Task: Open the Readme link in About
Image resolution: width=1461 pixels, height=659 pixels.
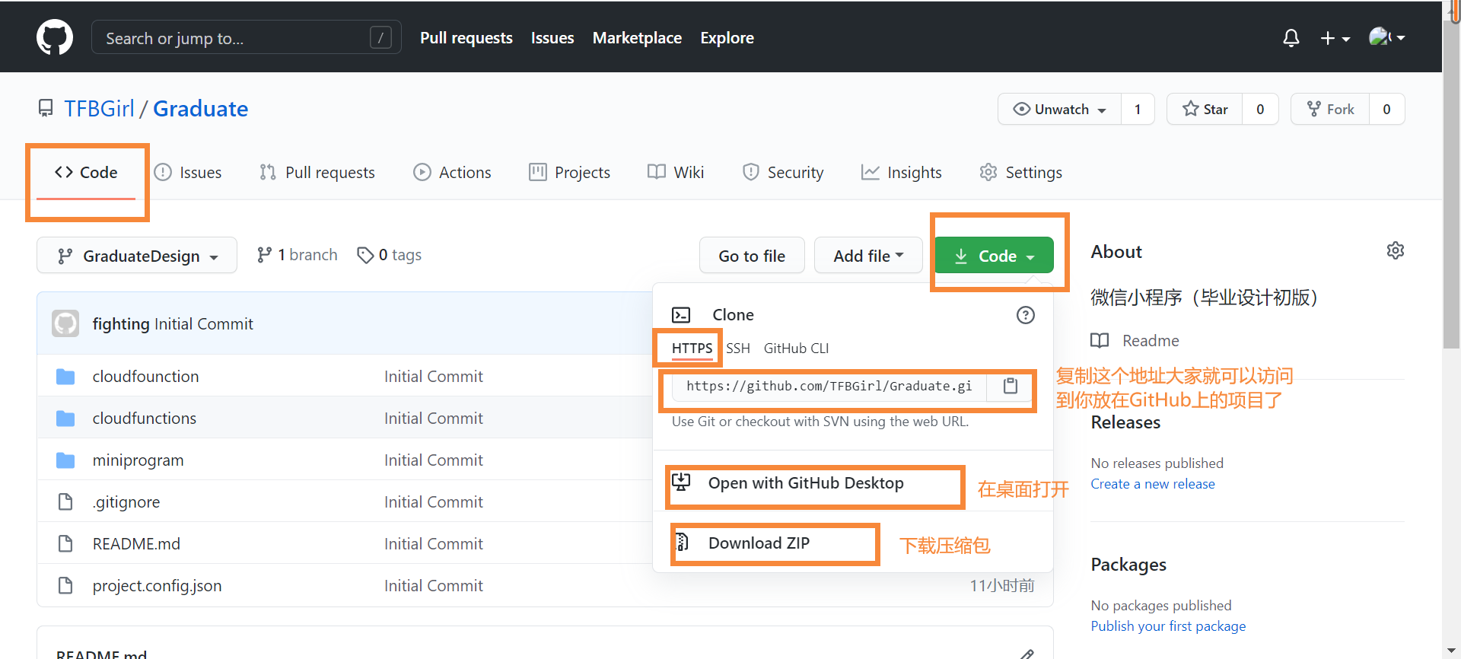Action: [x=1135, y=341]
